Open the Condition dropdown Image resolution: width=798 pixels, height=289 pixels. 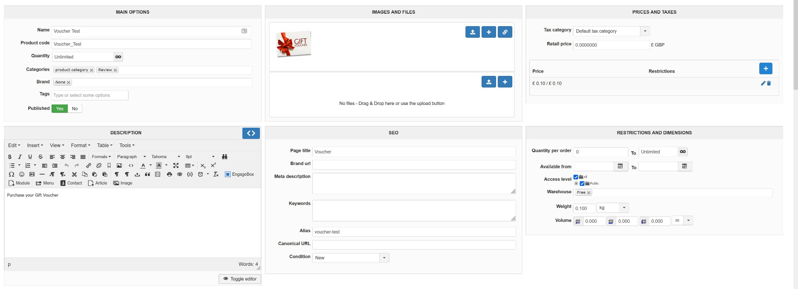click(x=351, y=258)
